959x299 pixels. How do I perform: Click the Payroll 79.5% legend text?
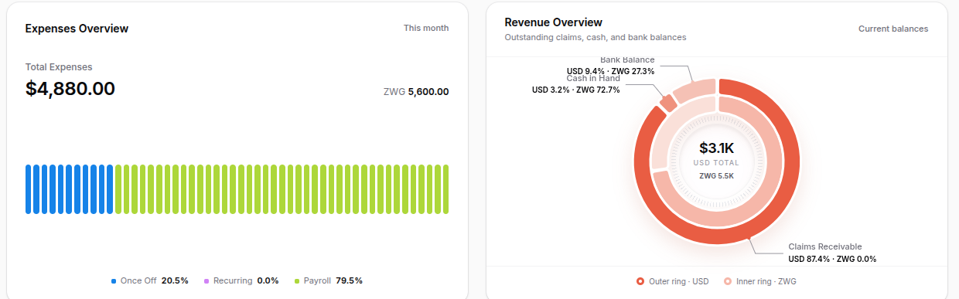(x=333, y=280)
